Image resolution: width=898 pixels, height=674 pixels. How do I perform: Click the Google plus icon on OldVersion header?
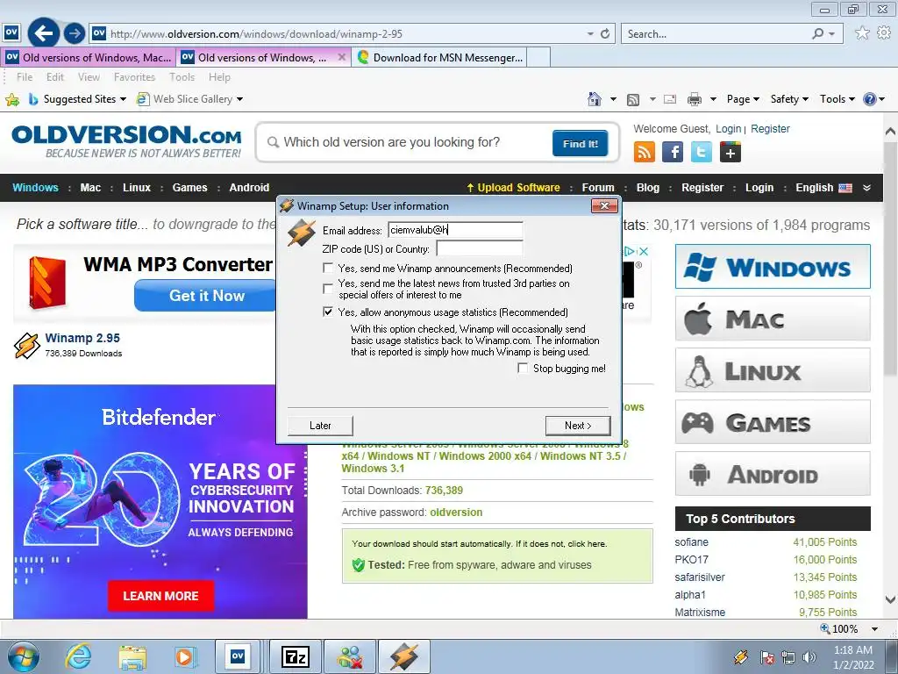click(x=731, y=152)
